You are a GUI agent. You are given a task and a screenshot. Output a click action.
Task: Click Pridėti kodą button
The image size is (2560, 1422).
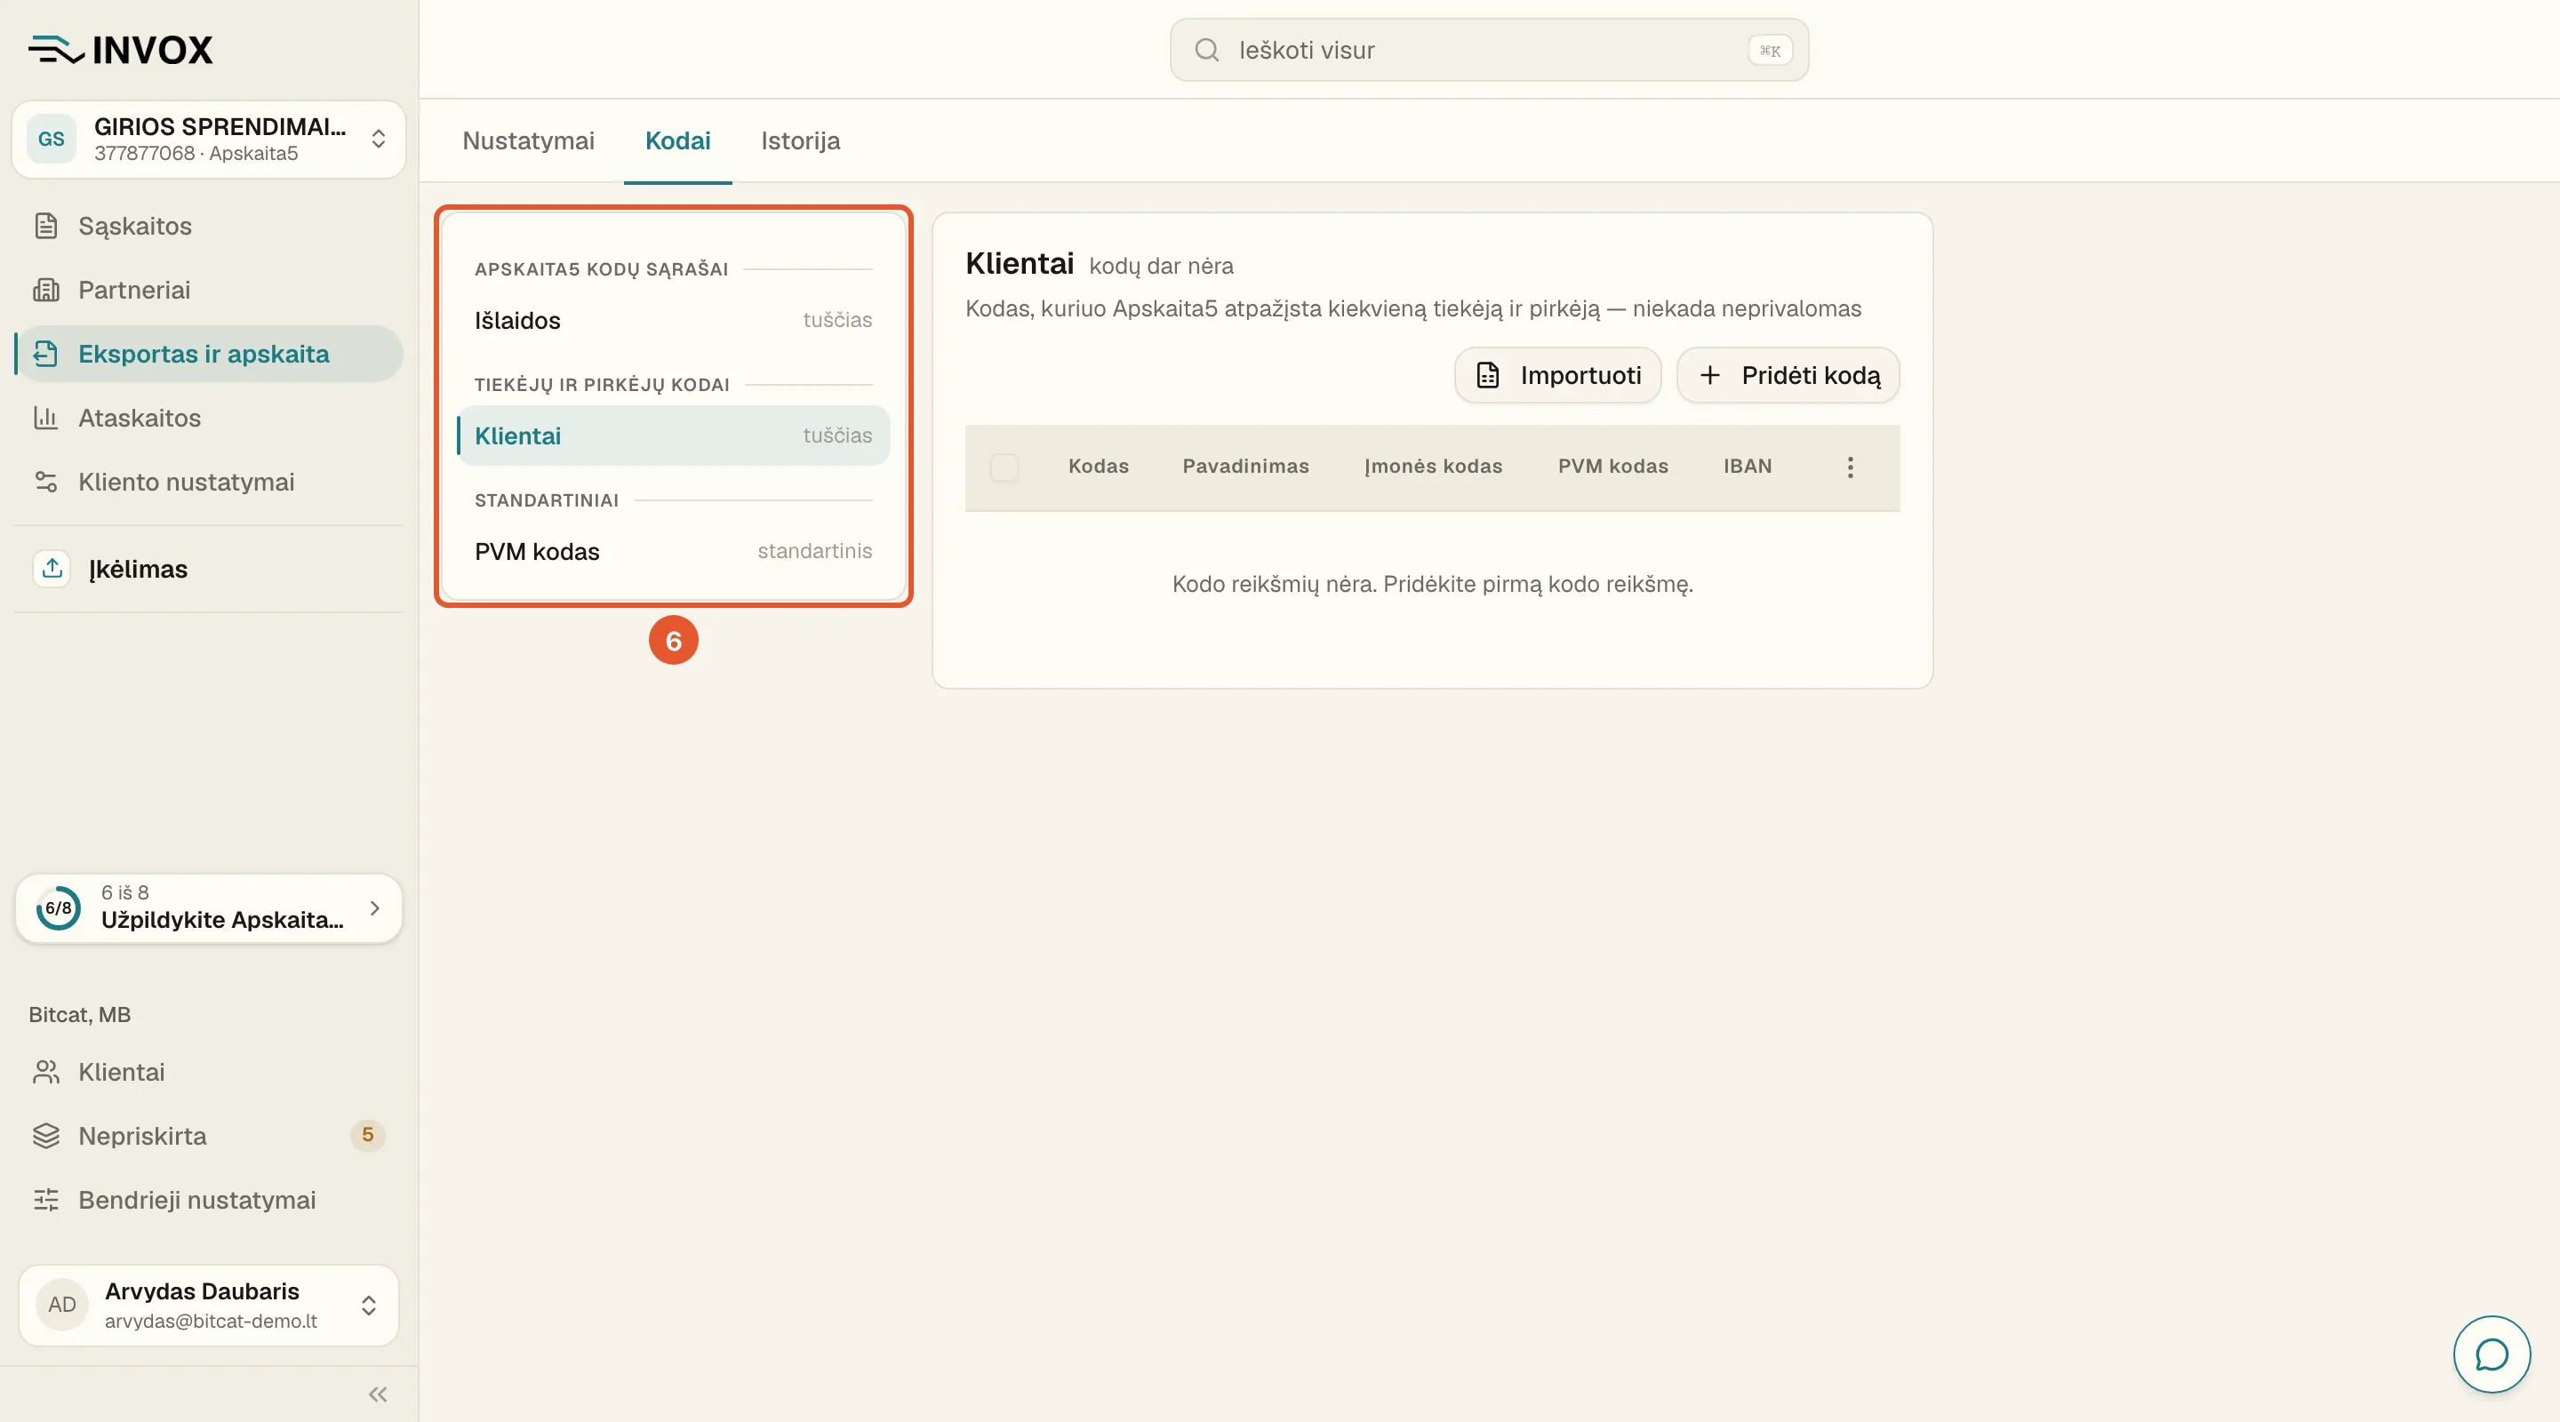1788,375
